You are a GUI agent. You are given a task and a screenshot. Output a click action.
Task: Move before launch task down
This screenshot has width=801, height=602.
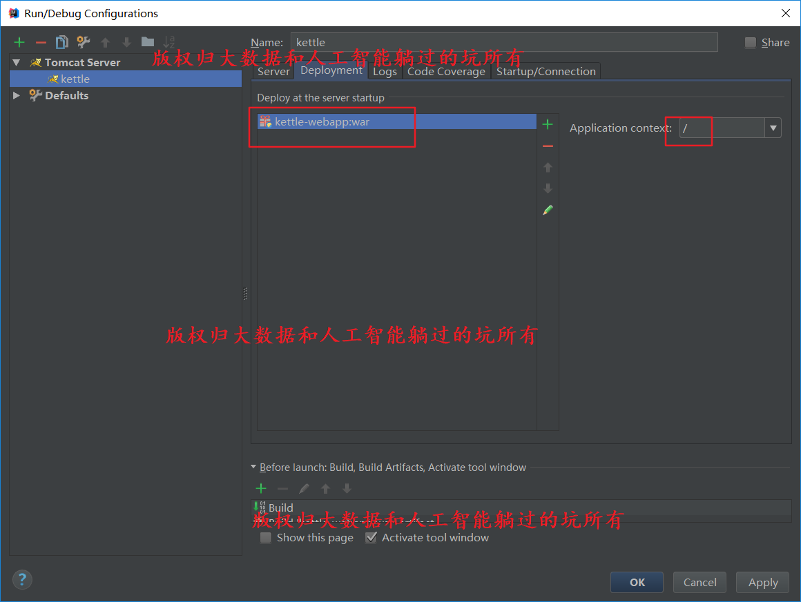click(x=347, y=489)
